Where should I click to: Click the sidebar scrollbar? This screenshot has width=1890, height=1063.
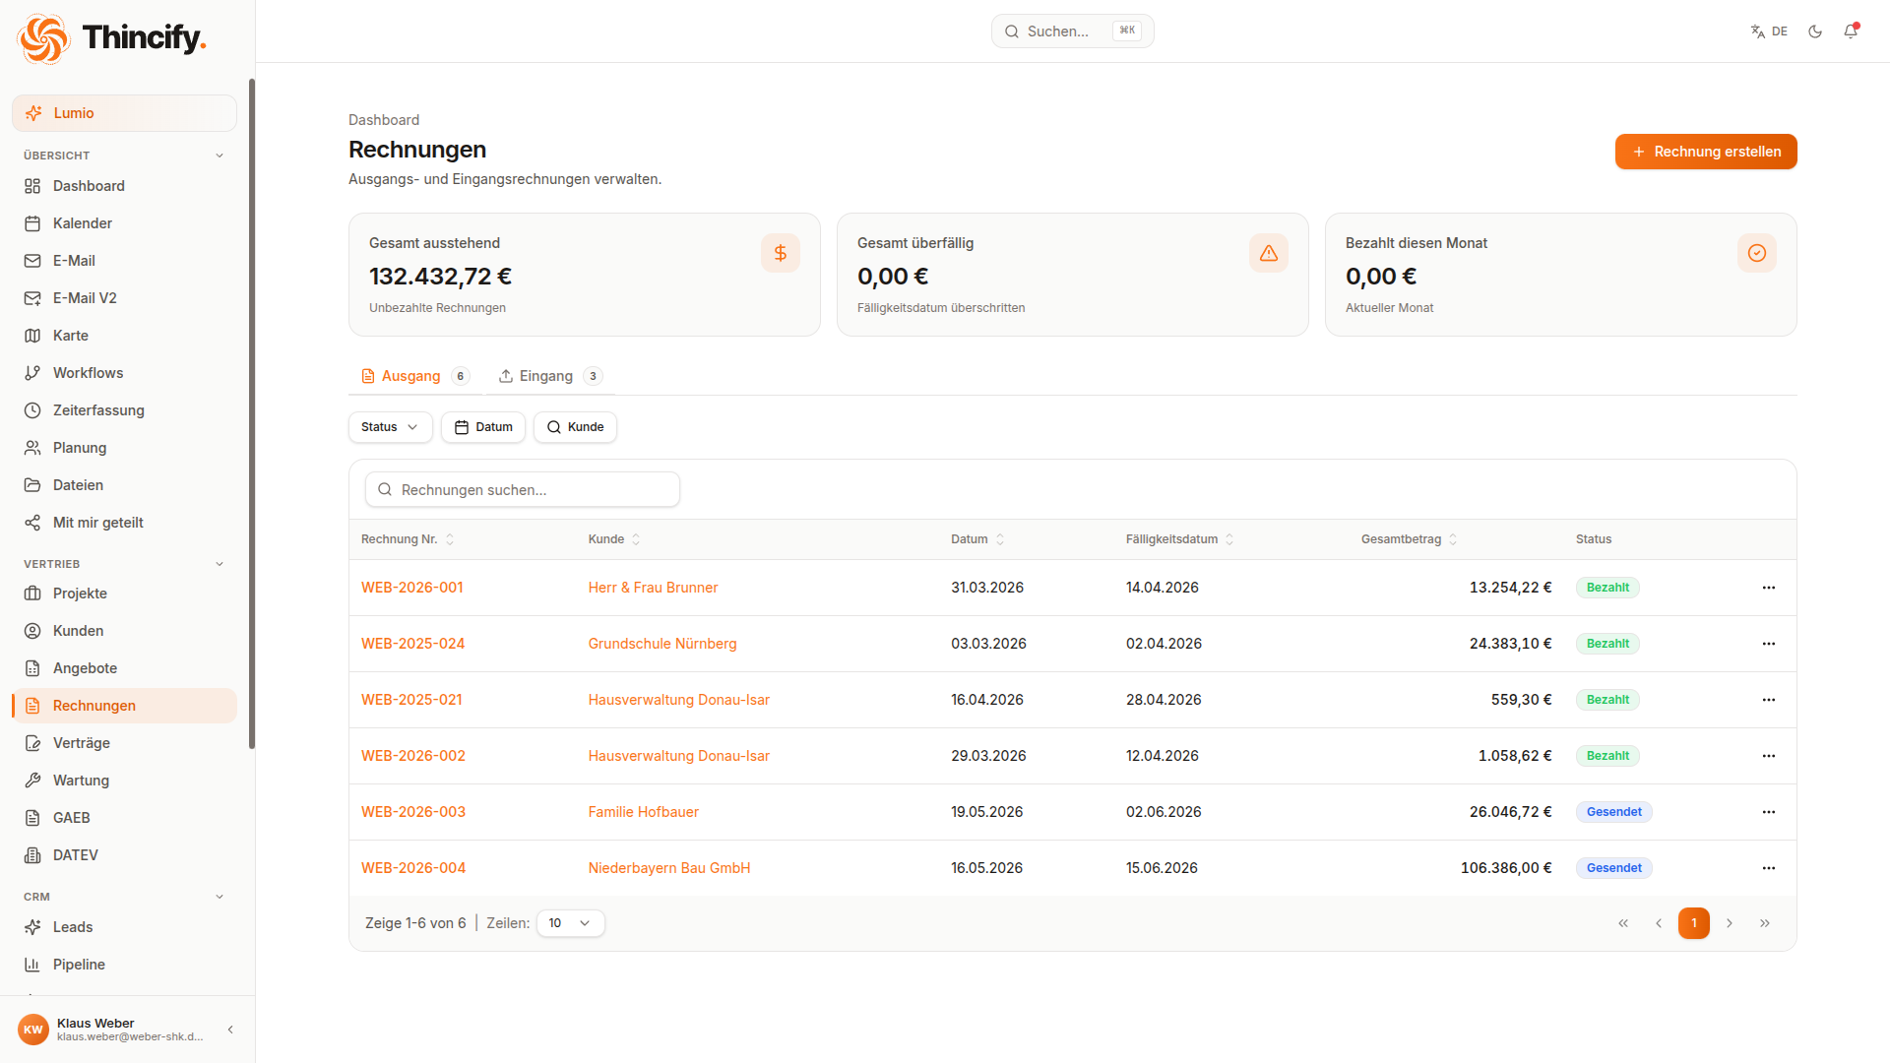(x=252, y=413)
